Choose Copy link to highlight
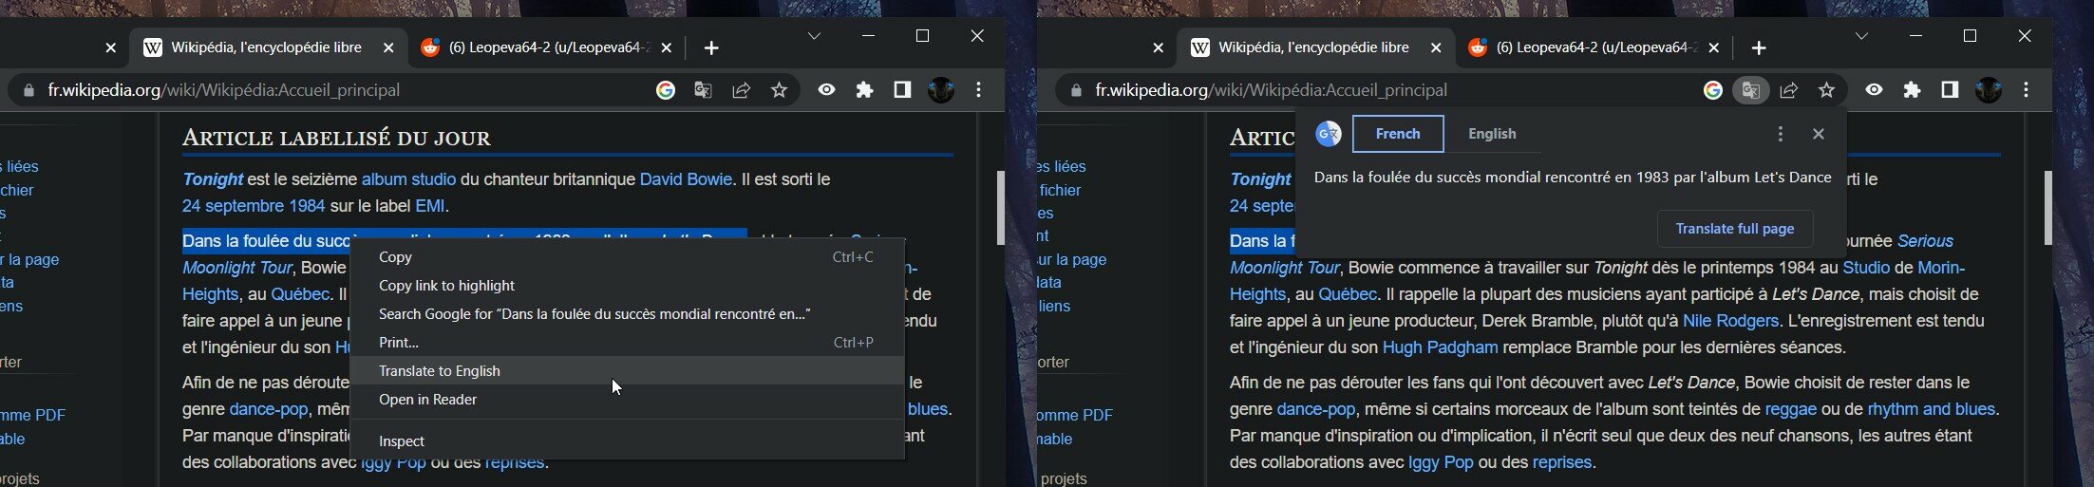This screenshot has height=487, width=2094. pyautogui.click(x=627, y=285)
